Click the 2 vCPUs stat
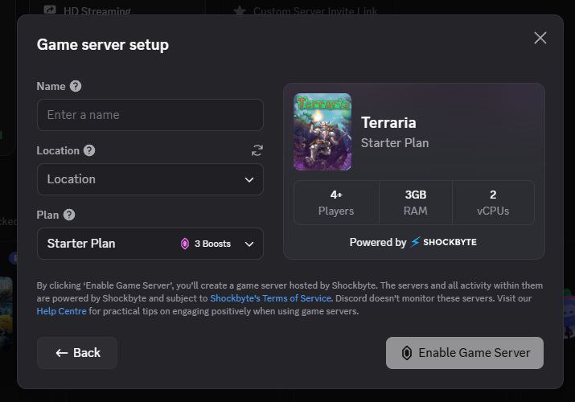 click(492, 203)
